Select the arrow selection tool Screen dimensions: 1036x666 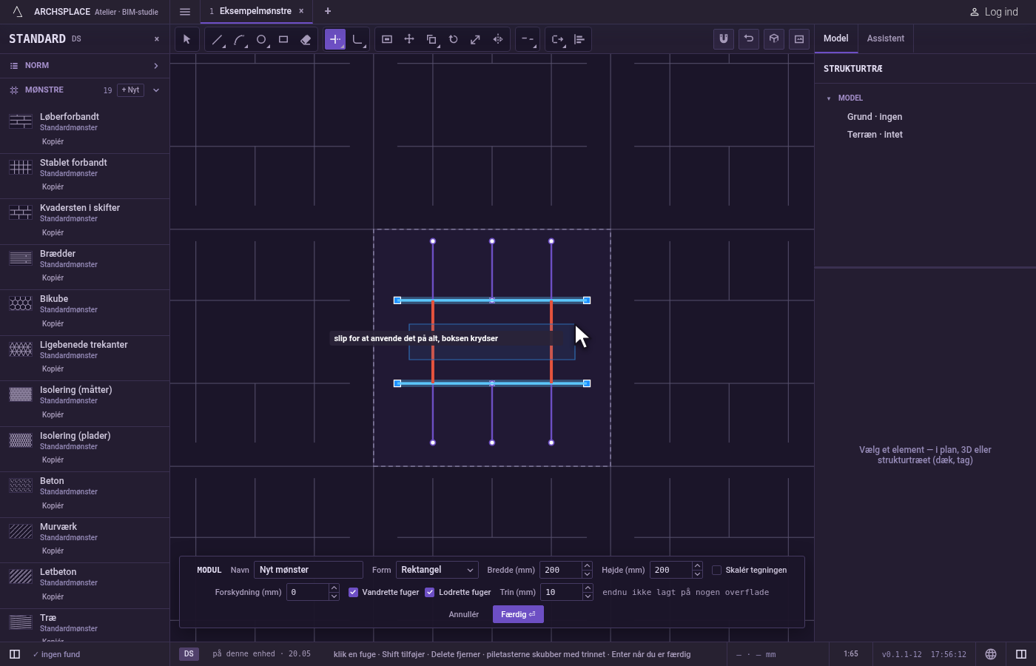pos(187,39)
